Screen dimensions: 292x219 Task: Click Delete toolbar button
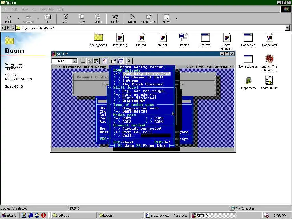tap(133, 19)
